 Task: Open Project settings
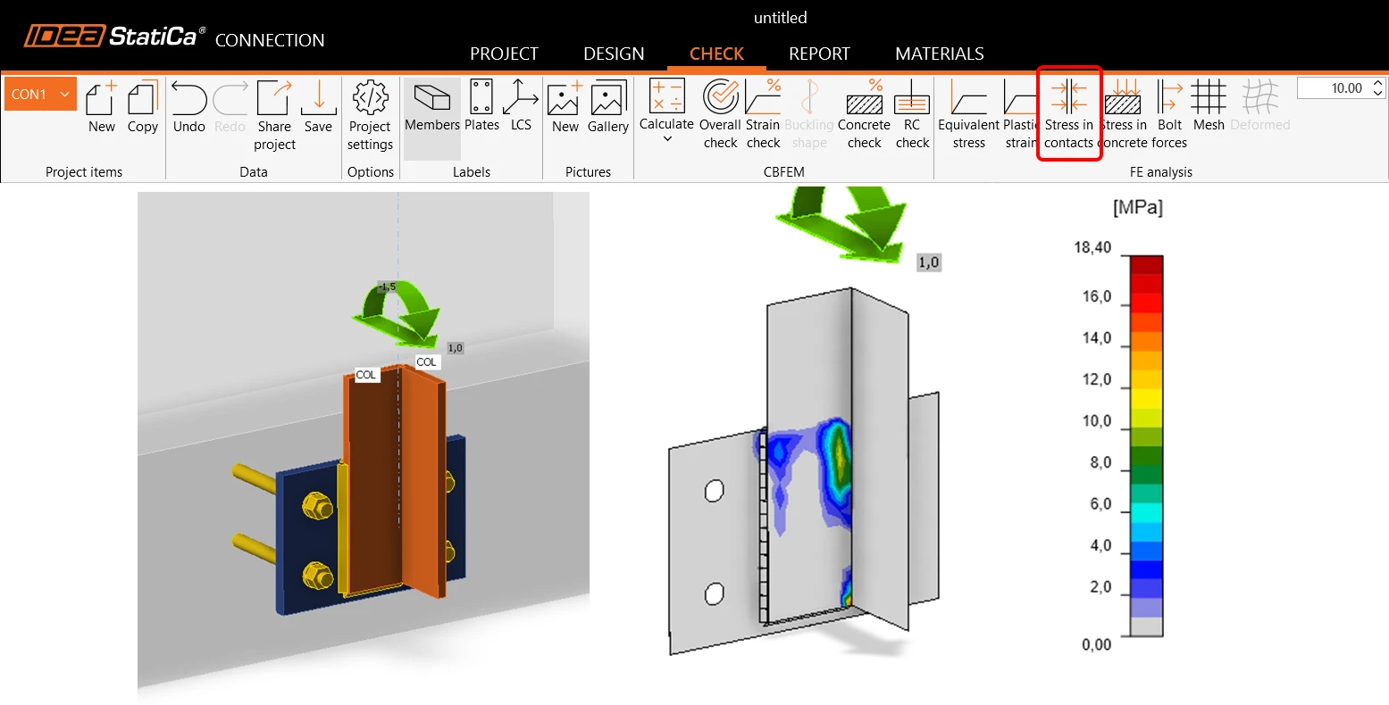coord(371,116)
